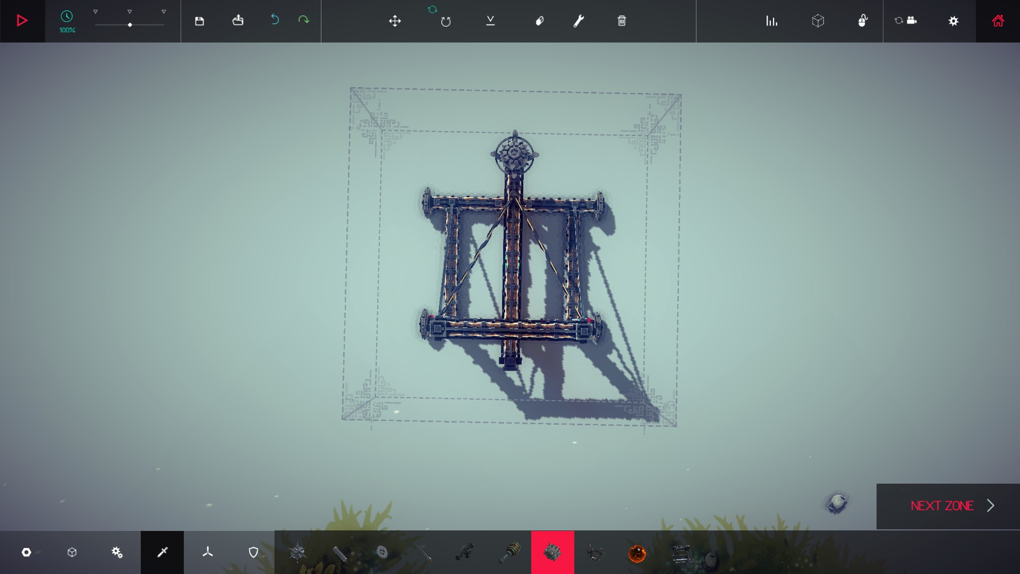
Task: Select the rotate machine tool
Action: pos(445,21)
